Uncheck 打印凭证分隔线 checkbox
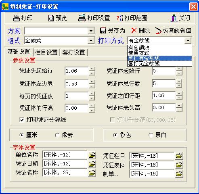This screenshot has height=194, width=199. pos(22,120)
